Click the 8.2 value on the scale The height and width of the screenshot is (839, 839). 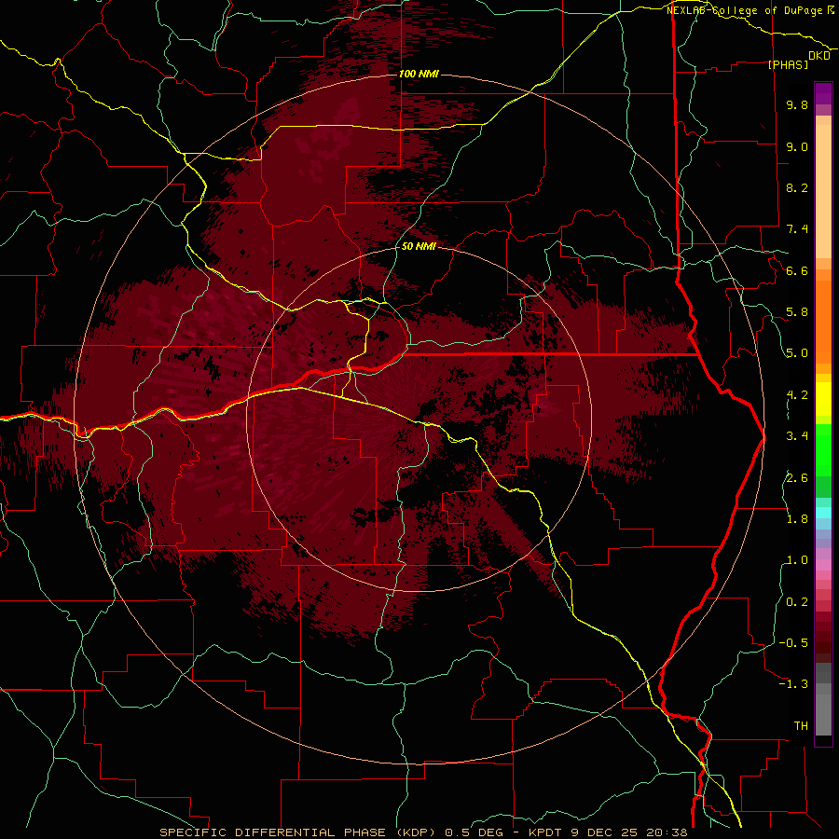(x=797, y=187)
